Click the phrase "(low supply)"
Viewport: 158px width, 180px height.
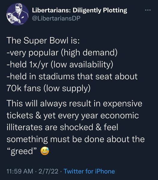[67, 88]
